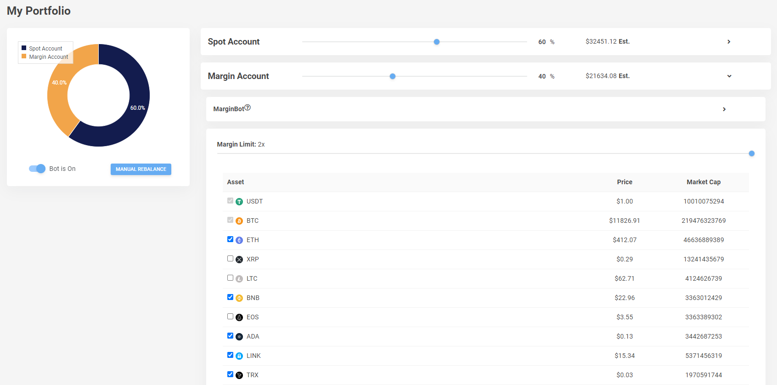Click the Margin Account legend label
Screen dimensions: 777x385
click(x=49, y=57)
